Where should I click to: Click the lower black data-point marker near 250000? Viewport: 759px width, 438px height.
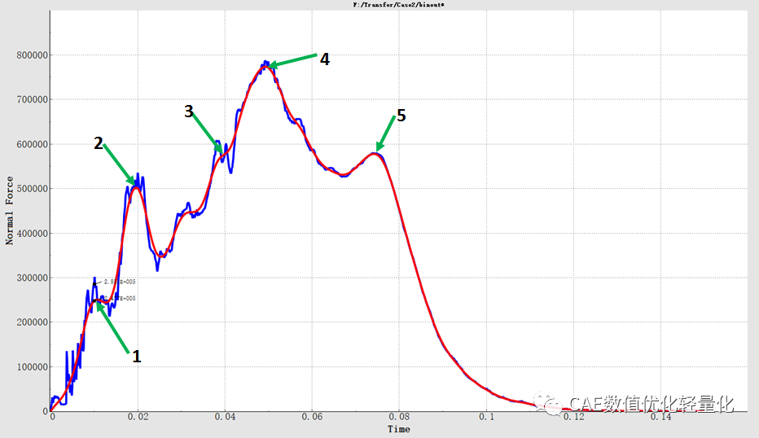click(94, 300)
